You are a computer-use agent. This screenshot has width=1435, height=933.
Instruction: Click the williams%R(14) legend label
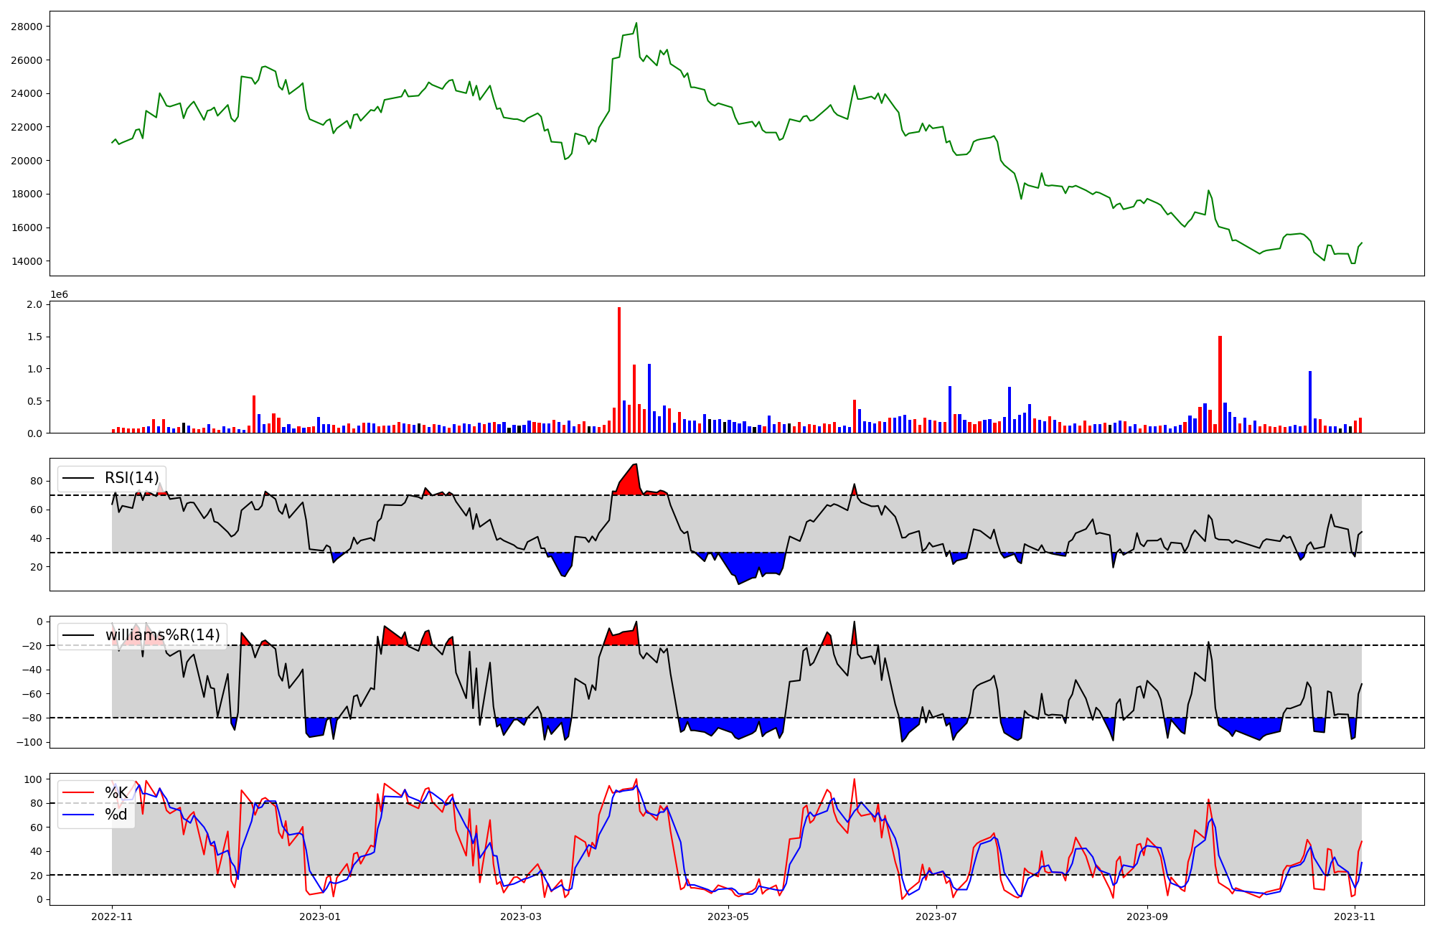[162, 635]
